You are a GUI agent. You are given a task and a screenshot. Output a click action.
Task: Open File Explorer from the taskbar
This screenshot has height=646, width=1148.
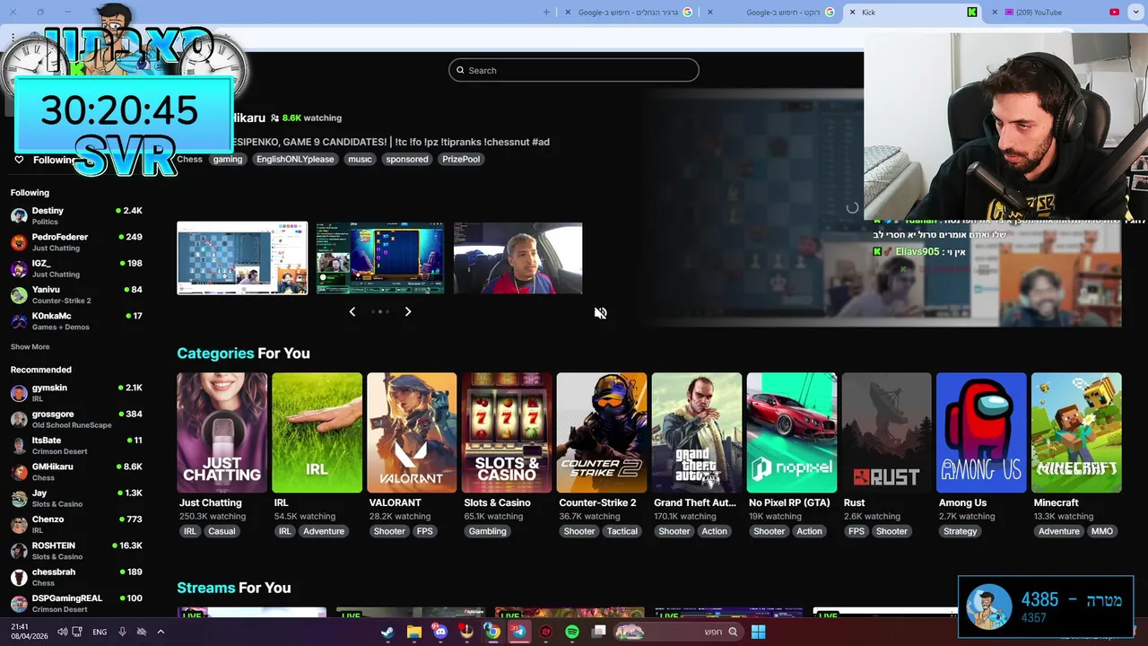pos(413,632)
